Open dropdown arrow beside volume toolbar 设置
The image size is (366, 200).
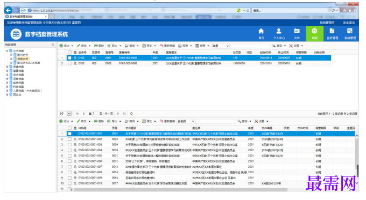coord(302,46)
